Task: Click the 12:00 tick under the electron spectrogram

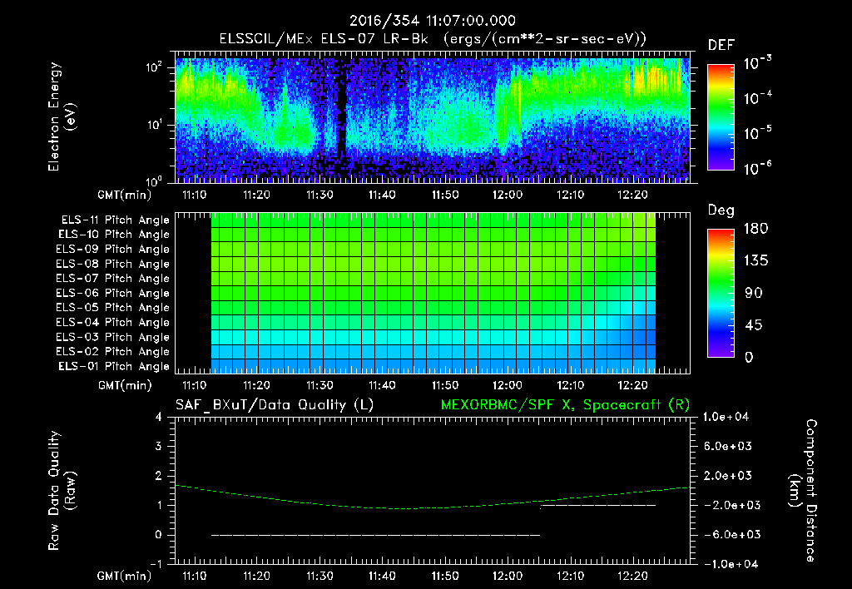Action: point(508,195)
